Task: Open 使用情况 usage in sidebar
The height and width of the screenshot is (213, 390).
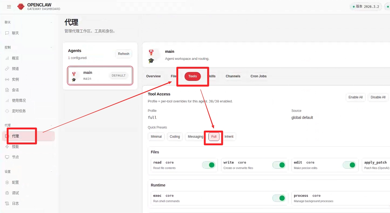Action: [28, 100]
